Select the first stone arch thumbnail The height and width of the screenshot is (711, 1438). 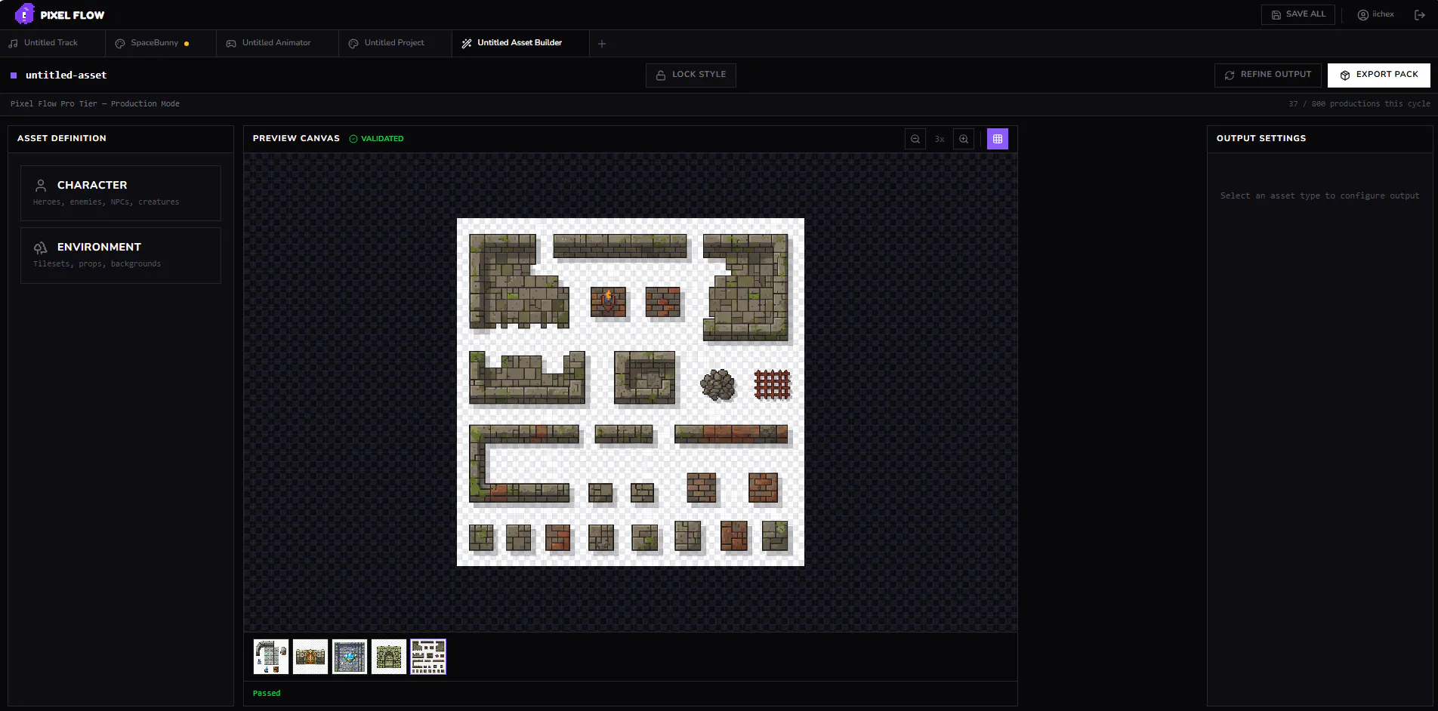tap(271, 657)
